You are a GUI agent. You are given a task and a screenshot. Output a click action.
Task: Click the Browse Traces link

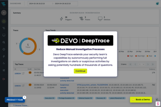point(21,106)
